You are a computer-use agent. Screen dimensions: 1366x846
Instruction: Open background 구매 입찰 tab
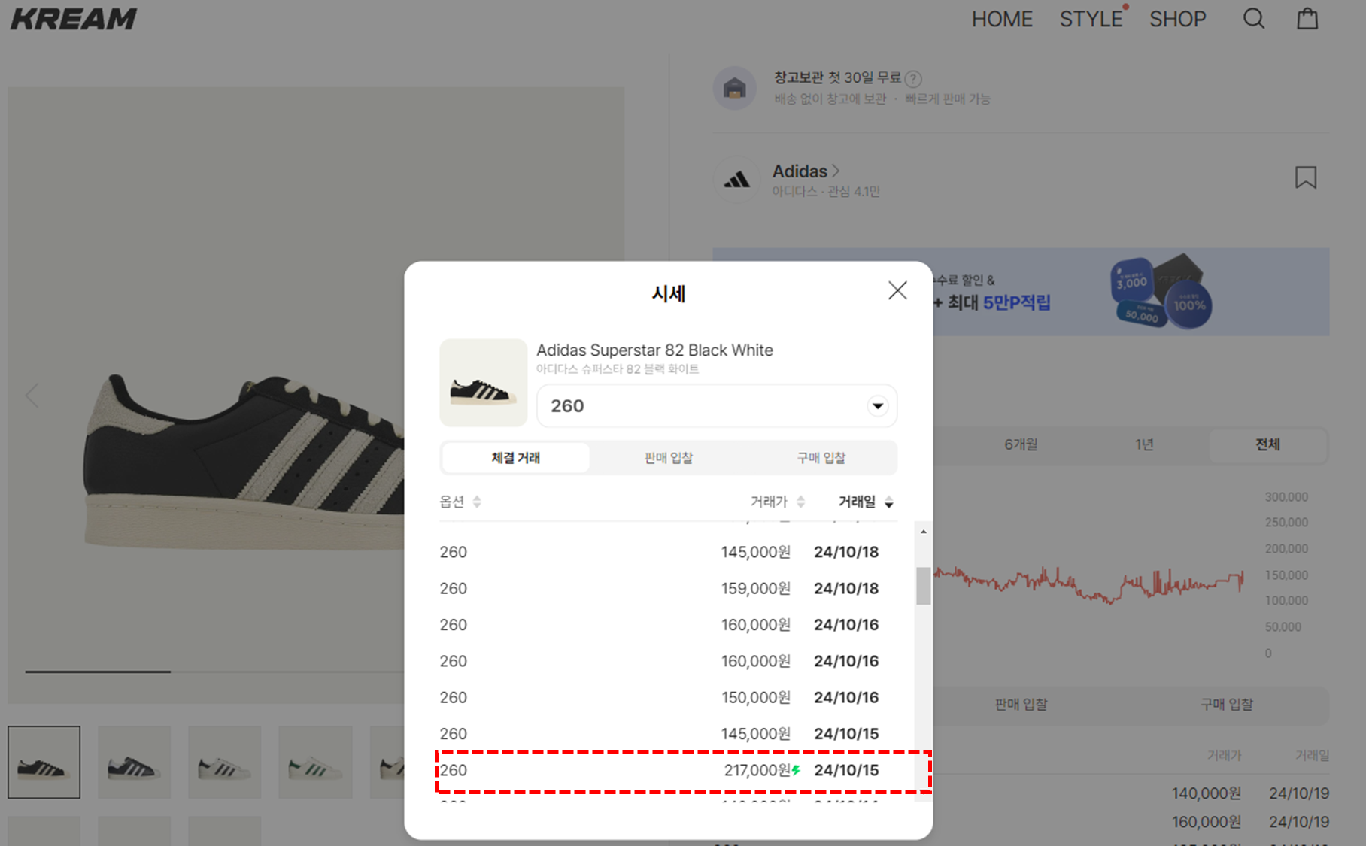pos(1226,705)
